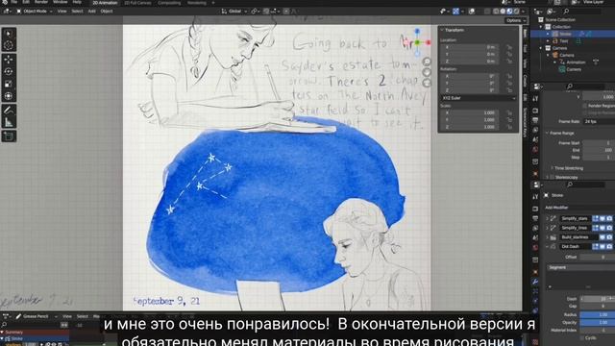
Task: Select the Stroke object in outliner
Action: [x=565, y=35]
